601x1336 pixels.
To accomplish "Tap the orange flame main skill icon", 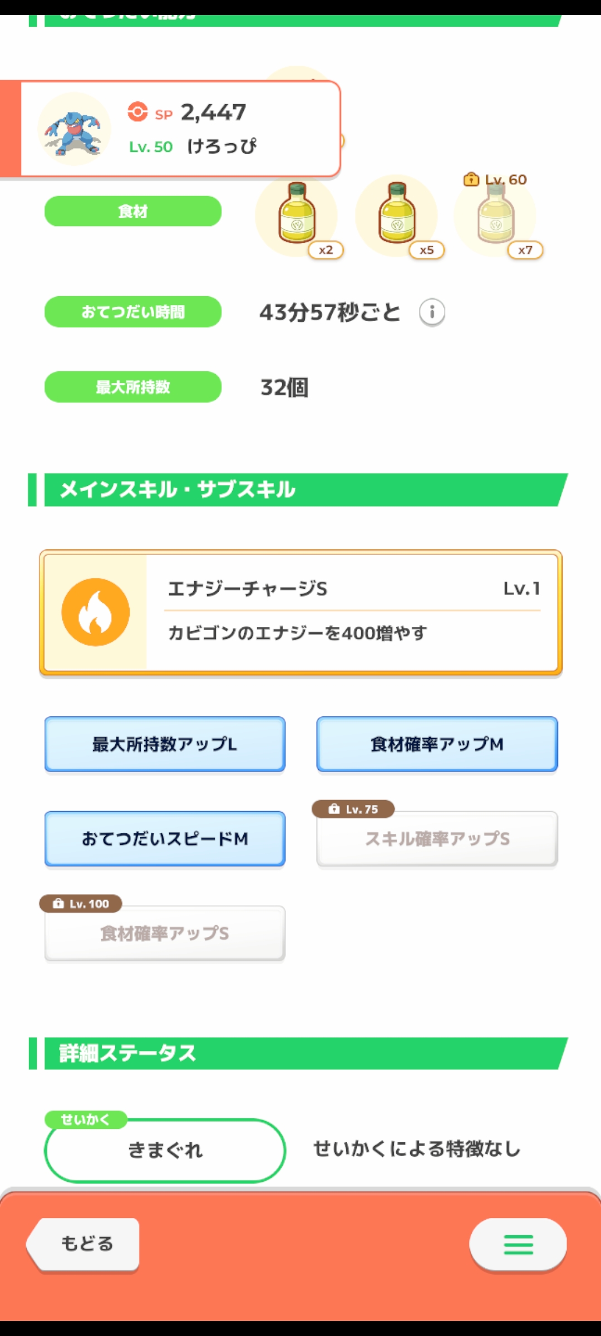I will [x=96, y=612].
